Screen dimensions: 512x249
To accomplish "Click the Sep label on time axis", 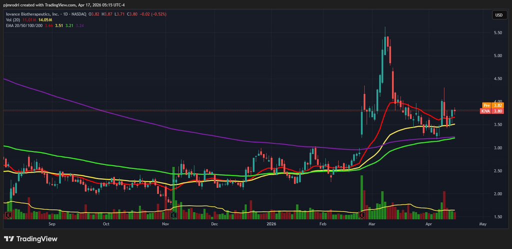I will point(52,224).
